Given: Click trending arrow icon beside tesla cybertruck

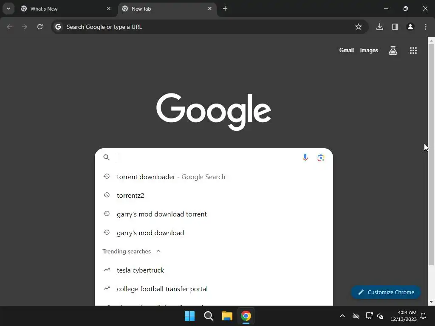Looking at the screenshot, I should coord(107,270).
